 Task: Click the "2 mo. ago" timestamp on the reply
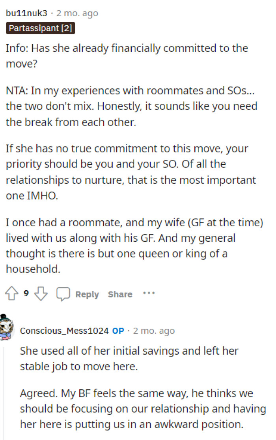click(154, 331)
